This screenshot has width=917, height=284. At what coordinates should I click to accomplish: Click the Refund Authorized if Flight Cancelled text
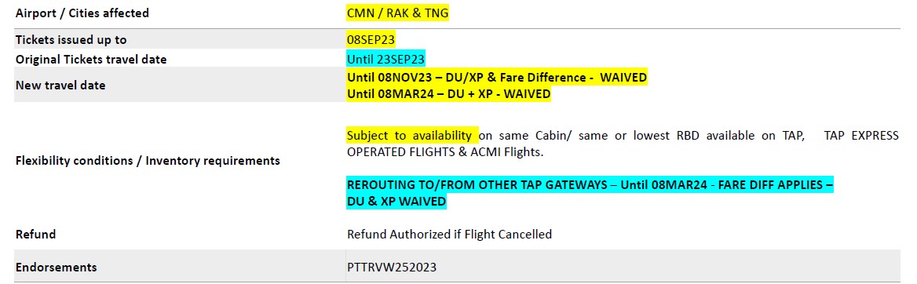pos(449,235)
